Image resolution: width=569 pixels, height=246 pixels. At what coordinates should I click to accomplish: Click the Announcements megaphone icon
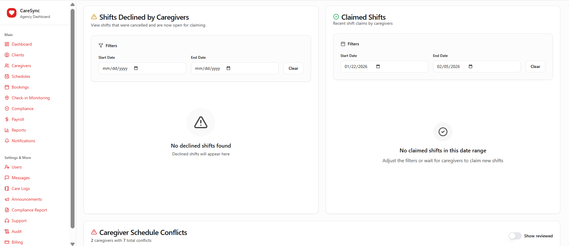[x=7, y=199]
